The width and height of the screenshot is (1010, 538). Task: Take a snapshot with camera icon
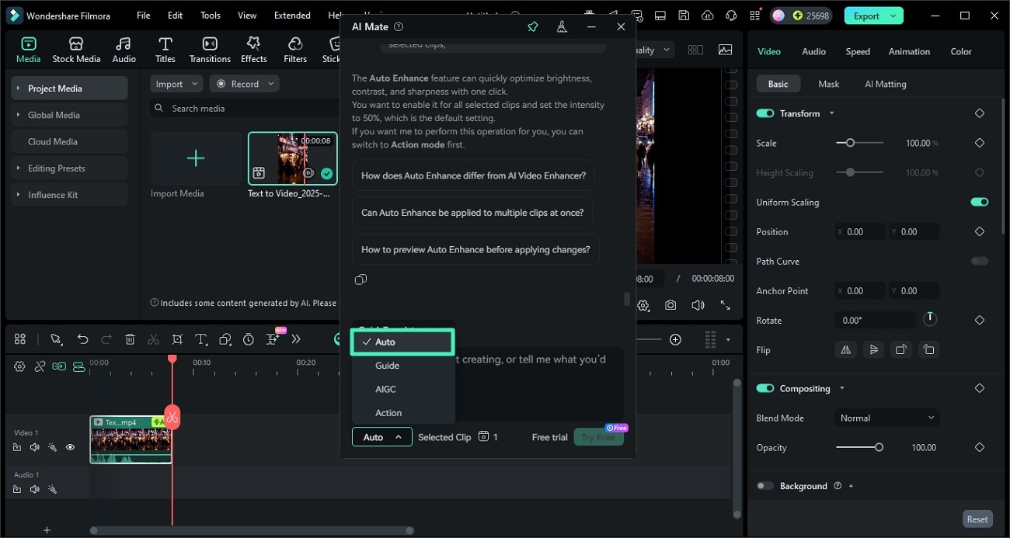click(670, 306)
